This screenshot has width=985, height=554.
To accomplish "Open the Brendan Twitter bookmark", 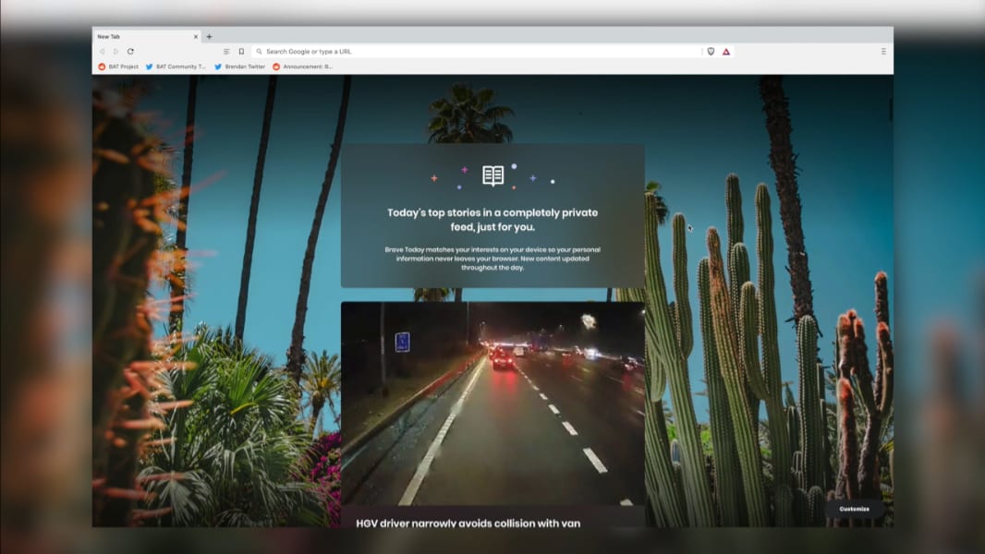I will pyautogui.click(x=241, y=66).
